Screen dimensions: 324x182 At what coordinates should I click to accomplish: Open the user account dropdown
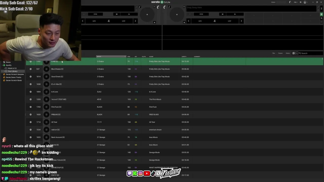tap(306, 2)
